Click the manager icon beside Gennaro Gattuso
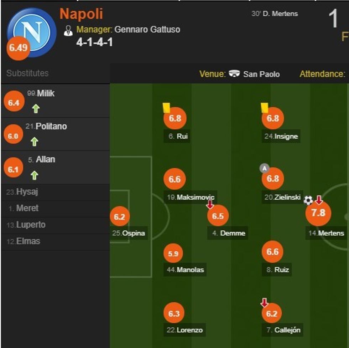 [68, 31]
